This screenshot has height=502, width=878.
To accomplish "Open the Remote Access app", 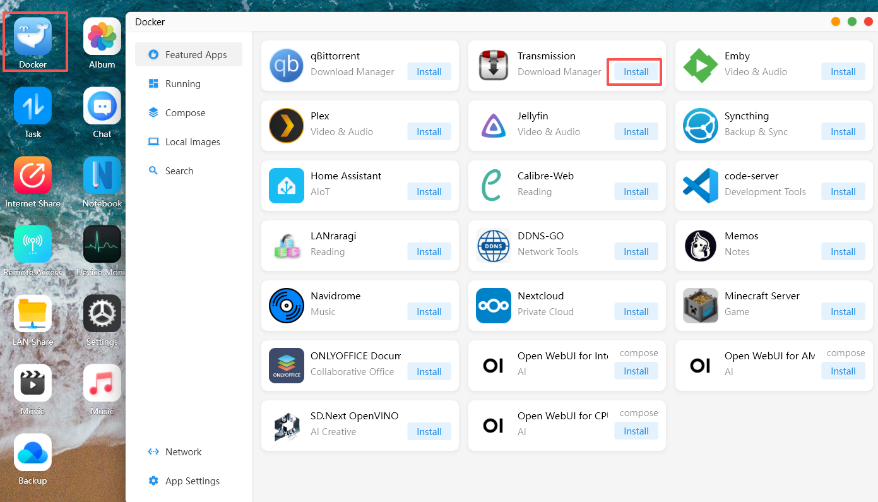I will tap(33, 244).
